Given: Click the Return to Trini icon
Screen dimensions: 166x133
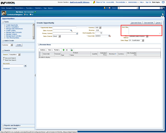Looking at the screenshot, I should (94, 2).
